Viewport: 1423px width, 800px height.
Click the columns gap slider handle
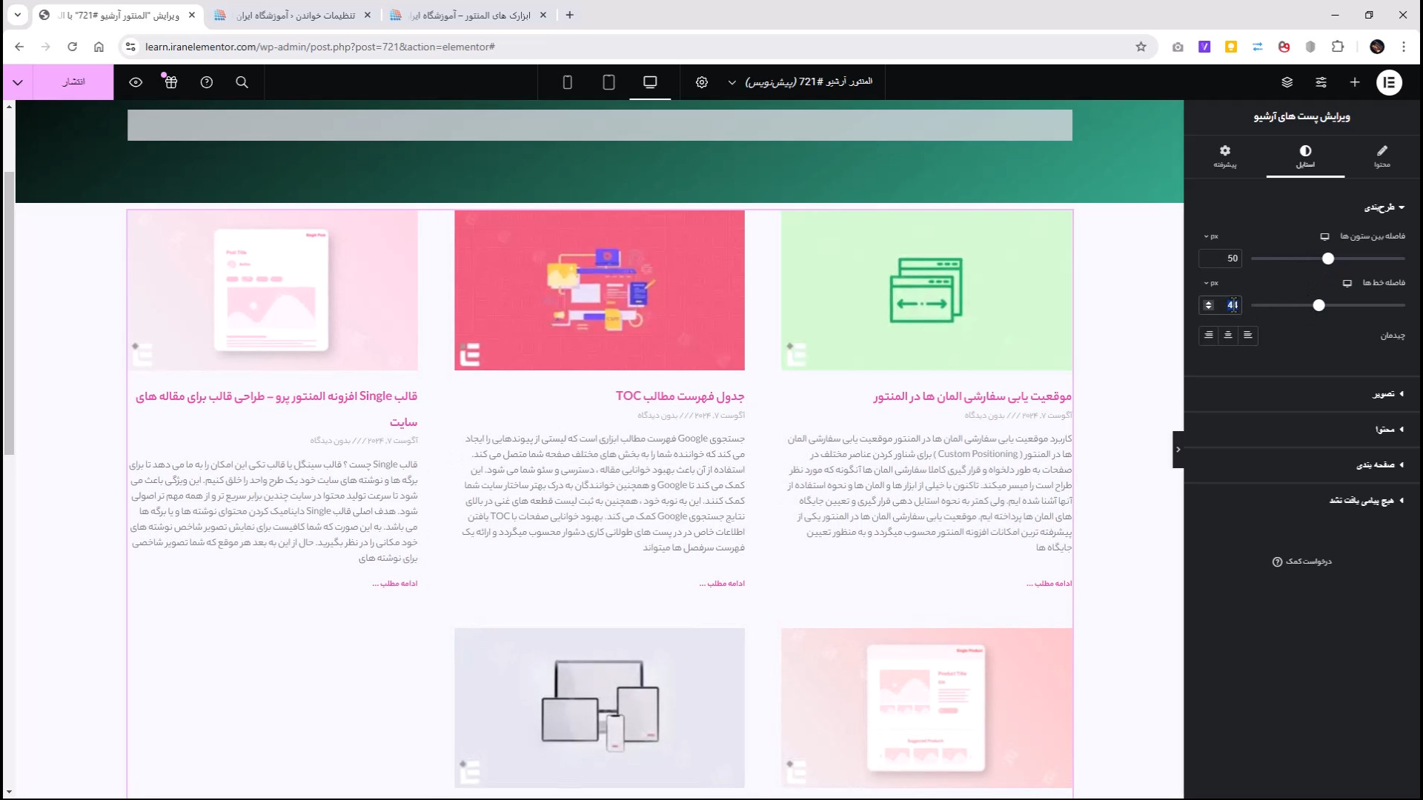pos(1328,259)
